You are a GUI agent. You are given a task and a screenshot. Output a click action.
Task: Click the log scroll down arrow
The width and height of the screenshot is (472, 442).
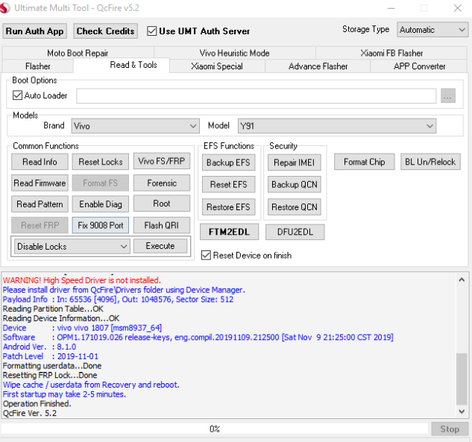[462, 411]
